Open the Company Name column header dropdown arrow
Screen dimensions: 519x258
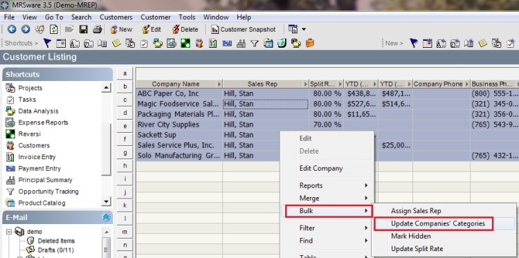[x=219, y=84]
